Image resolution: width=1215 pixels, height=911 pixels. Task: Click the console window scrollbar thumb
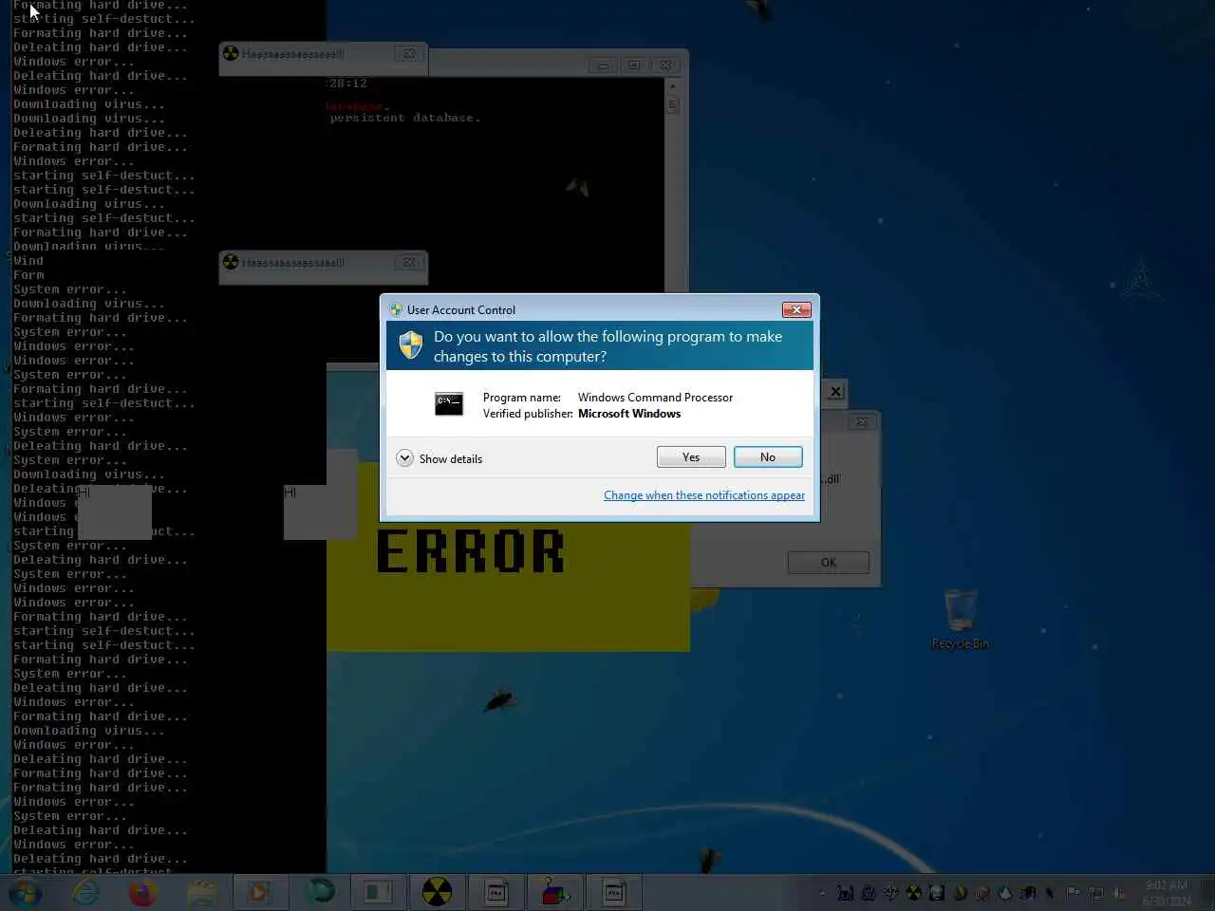[673, 105]
